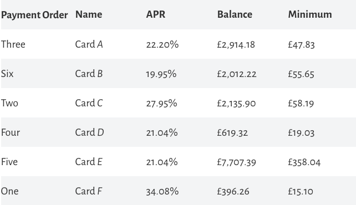Select the Card B name cell
356x205 pixels.
pyautogui.click(x=89, y=74)
